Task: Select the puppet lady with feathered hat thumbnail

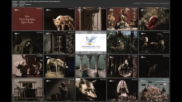Action: pyautogui.click(x=123, y=19)
